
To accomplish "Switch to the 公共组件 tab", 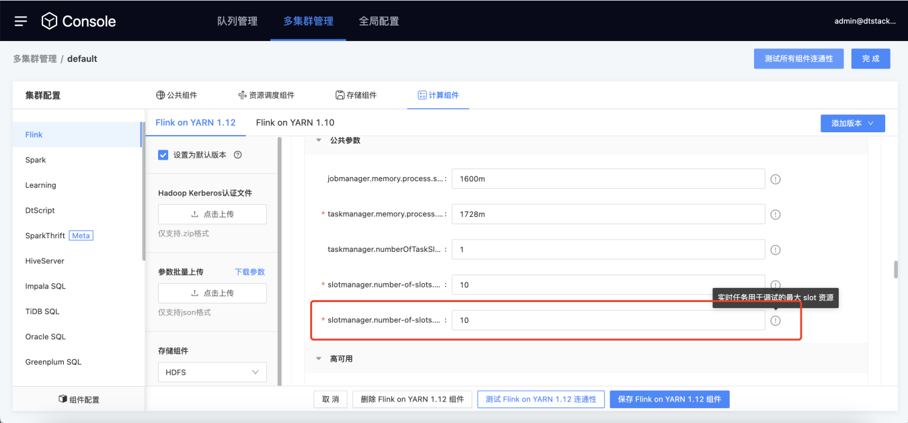I will click(176, 95).
